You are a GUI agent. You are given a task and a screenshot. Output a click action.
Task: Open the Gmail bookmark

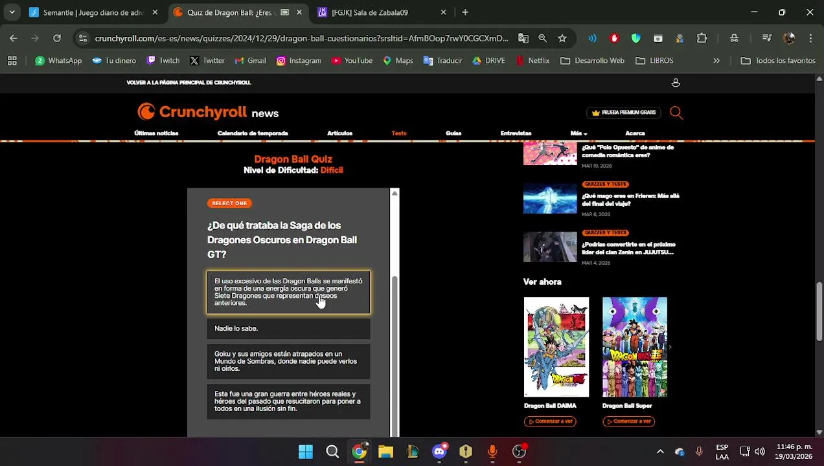tap(250, 60)
